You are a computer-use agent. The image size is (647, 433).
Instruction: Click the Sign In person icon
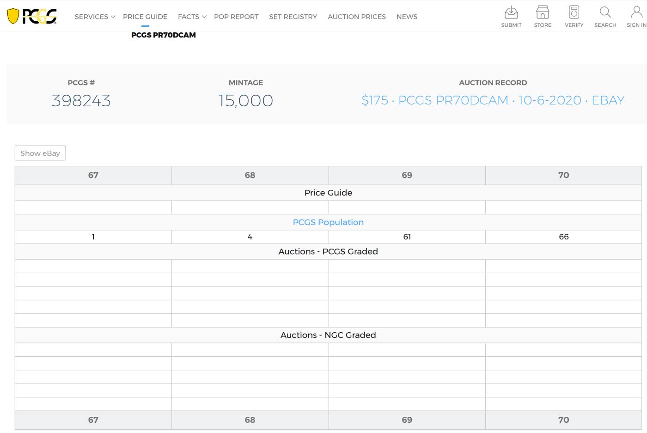click(x=636, y=12)
